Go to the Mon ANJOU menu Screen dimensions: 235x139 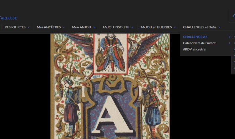82,27
